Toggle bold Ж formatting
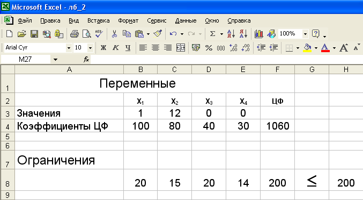The width and height of the screenshot is (363, 200). pyautogui.click(x=103, y=48)
